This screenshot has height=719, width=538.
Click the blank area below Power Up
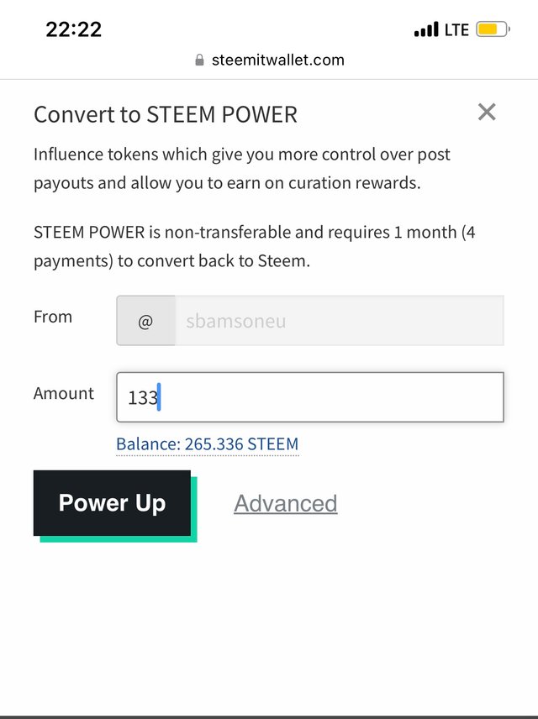(x=269, y=622)
